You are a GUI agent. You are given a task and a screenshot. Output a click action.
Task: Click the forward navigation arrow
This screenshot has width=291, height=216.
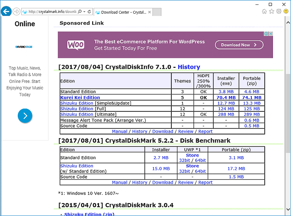pos(17,11)
